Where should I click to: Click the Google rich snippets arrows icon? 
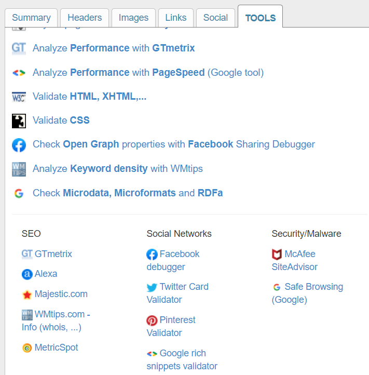tap(152, 354)
